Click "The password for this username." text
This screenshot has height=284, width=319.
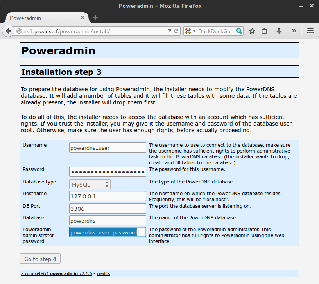tap(187, 169)
